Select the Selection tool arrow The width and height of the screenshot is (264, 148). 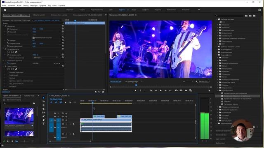[44, 98]
